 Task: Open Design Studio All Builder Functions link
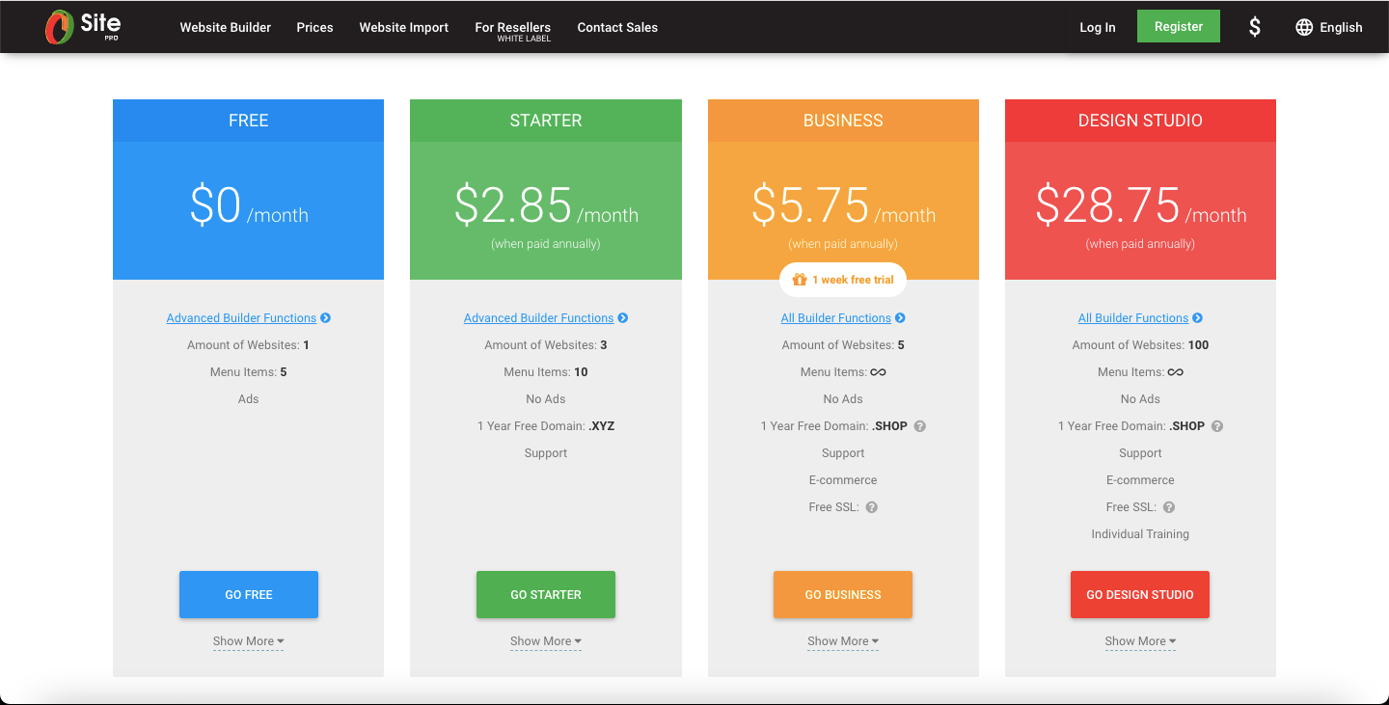pos(1132,318)
